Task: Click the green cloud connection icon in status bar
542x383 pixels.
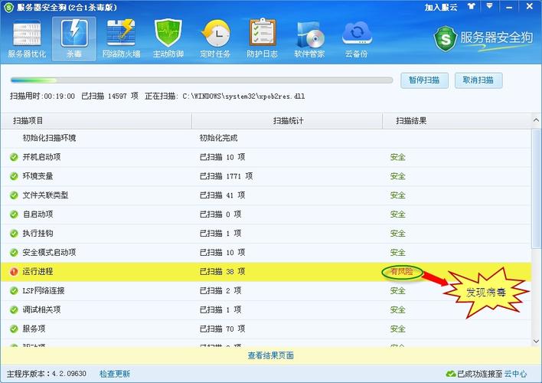Action: point(451,374)
